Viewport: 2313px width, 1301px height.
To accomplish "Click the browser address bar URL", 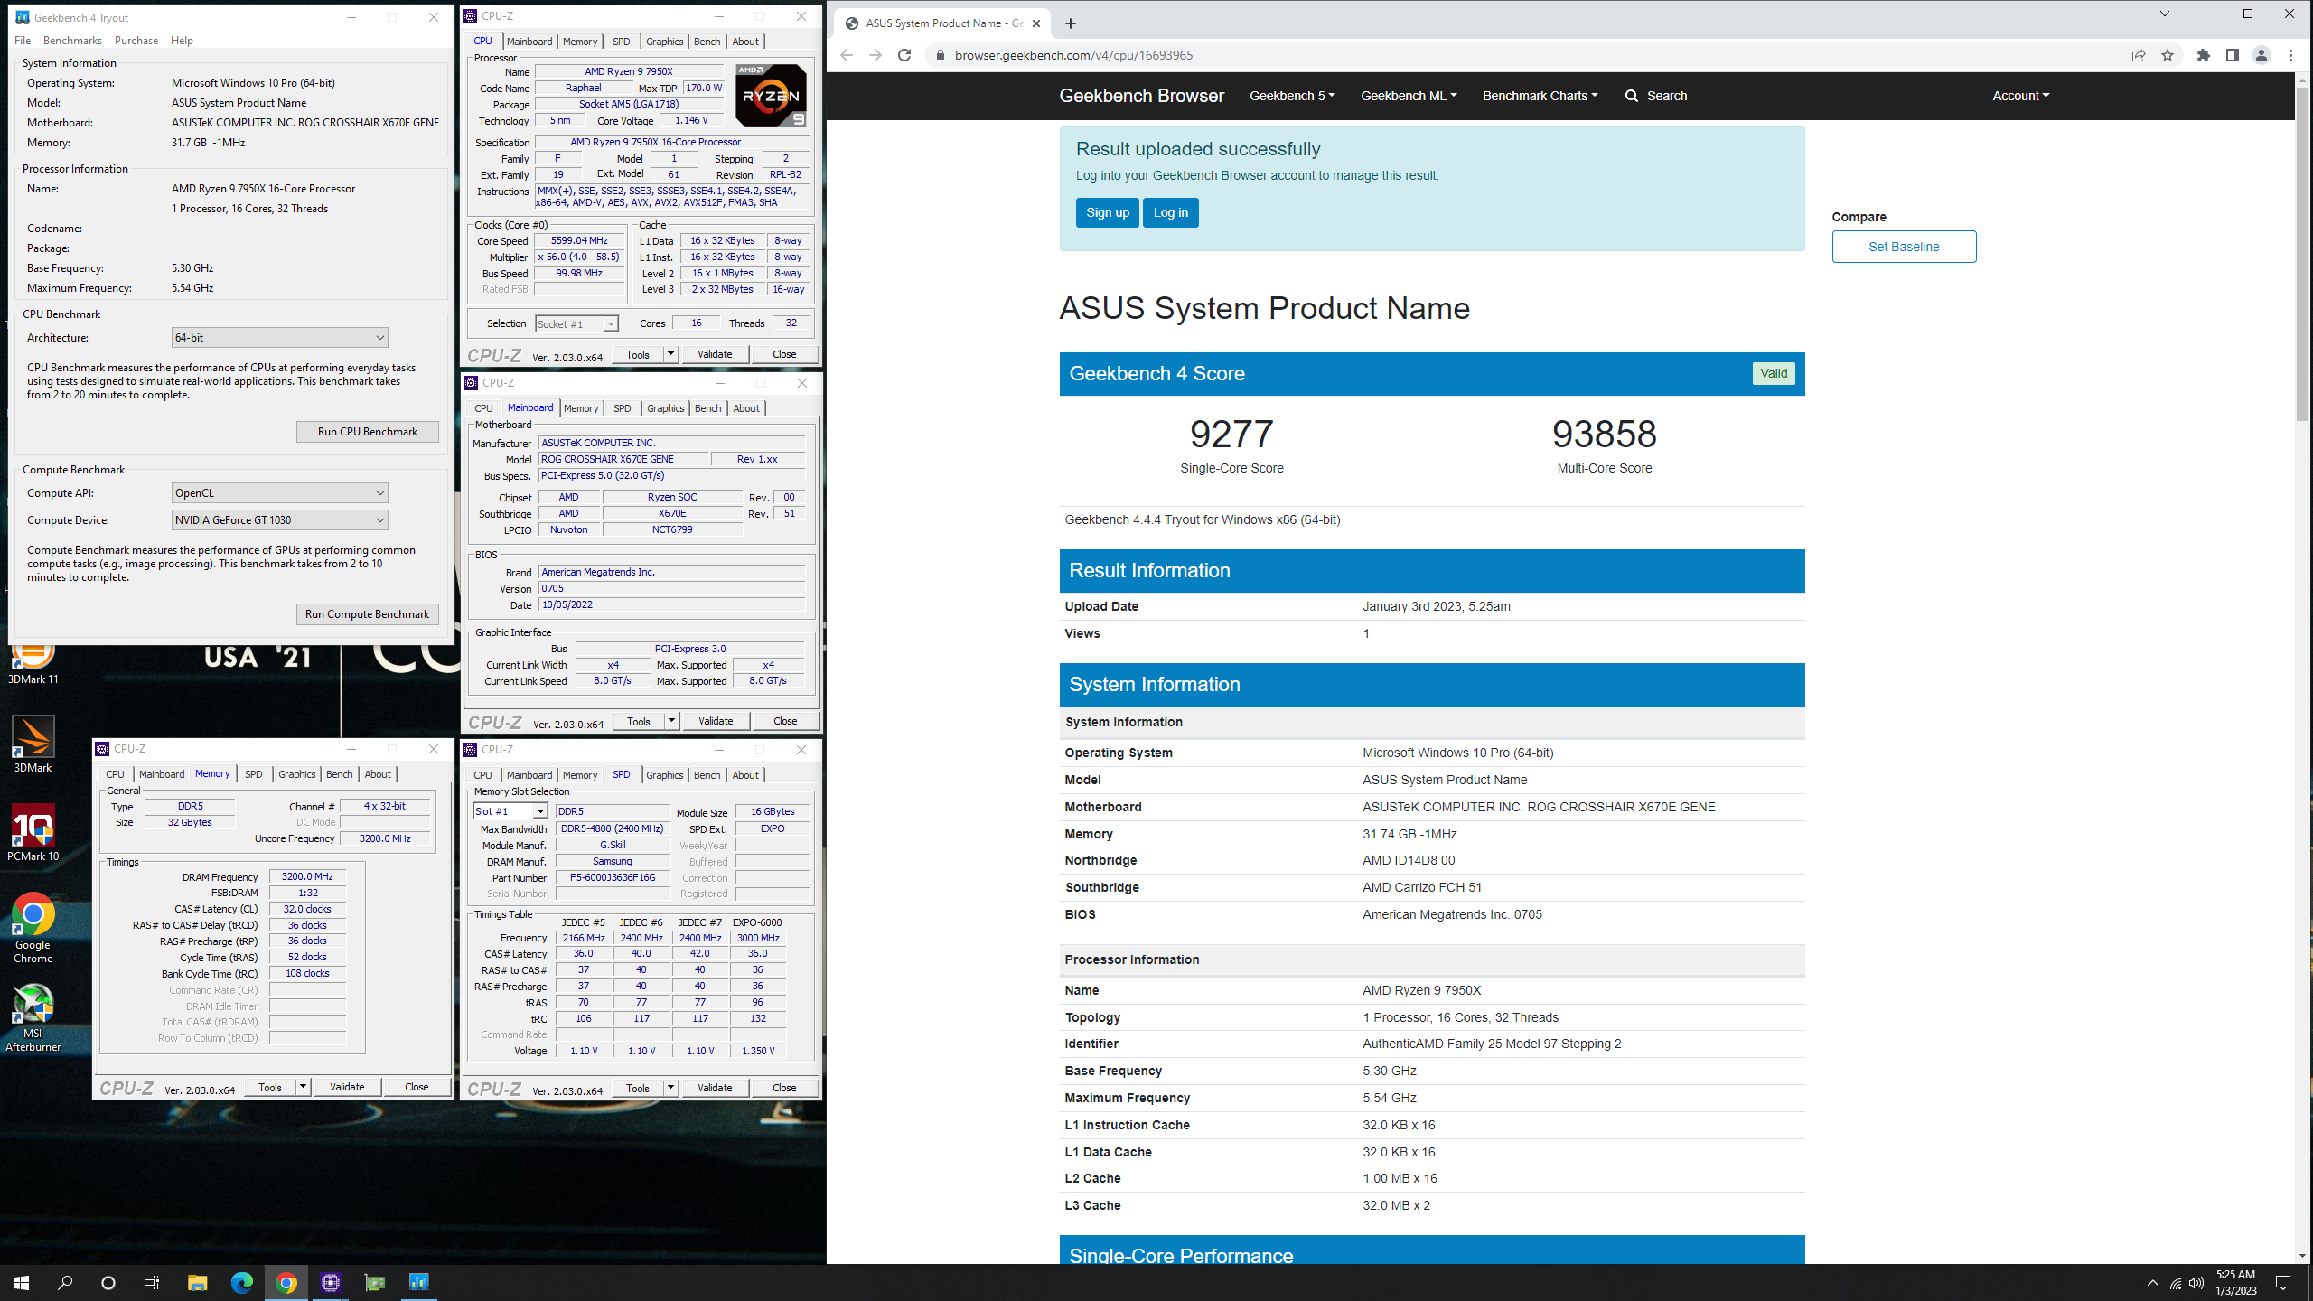I will pos(1073,55).
